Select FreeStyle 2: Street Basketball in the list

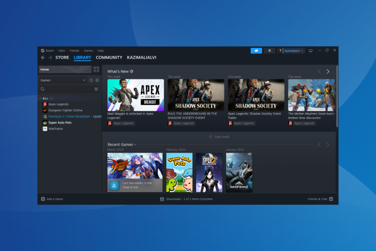[69, 117]
